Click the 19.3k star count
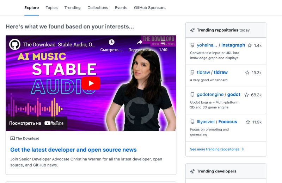 pos(257,73)
